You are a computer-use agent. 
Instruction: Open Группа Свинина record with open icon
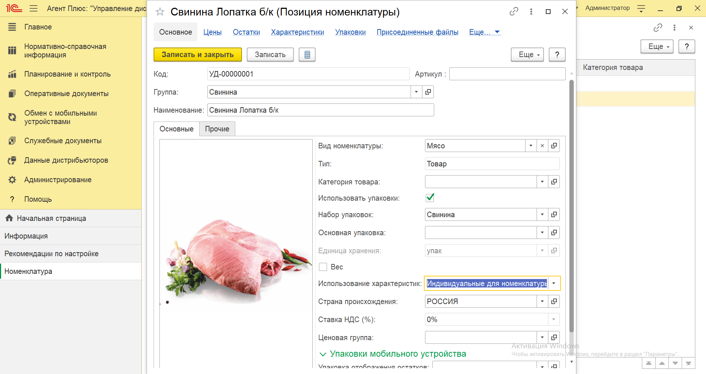tap(428, 92)
